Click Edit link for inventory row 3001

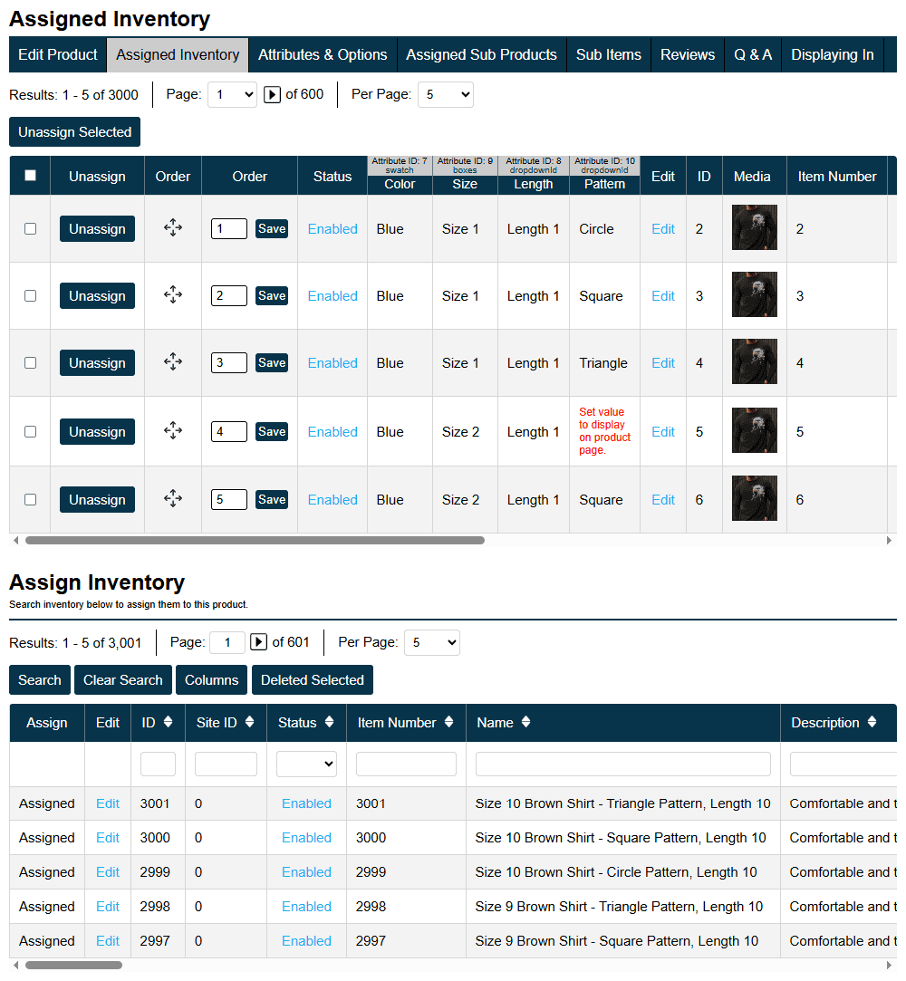(108, 803)
